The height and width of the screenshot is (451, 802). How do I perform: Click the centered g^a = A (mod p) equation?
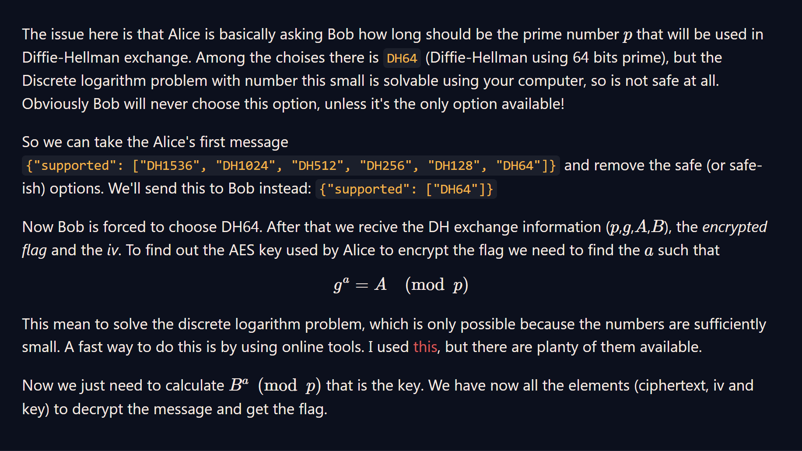click(x=401, y=285)
